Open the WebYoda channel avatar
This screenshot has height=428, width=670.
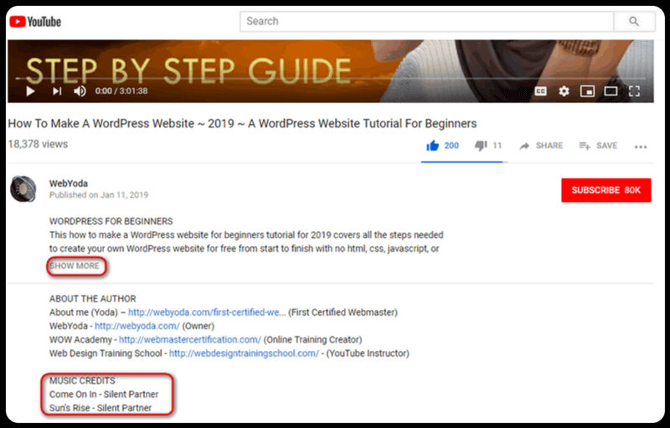click(23, 189)
